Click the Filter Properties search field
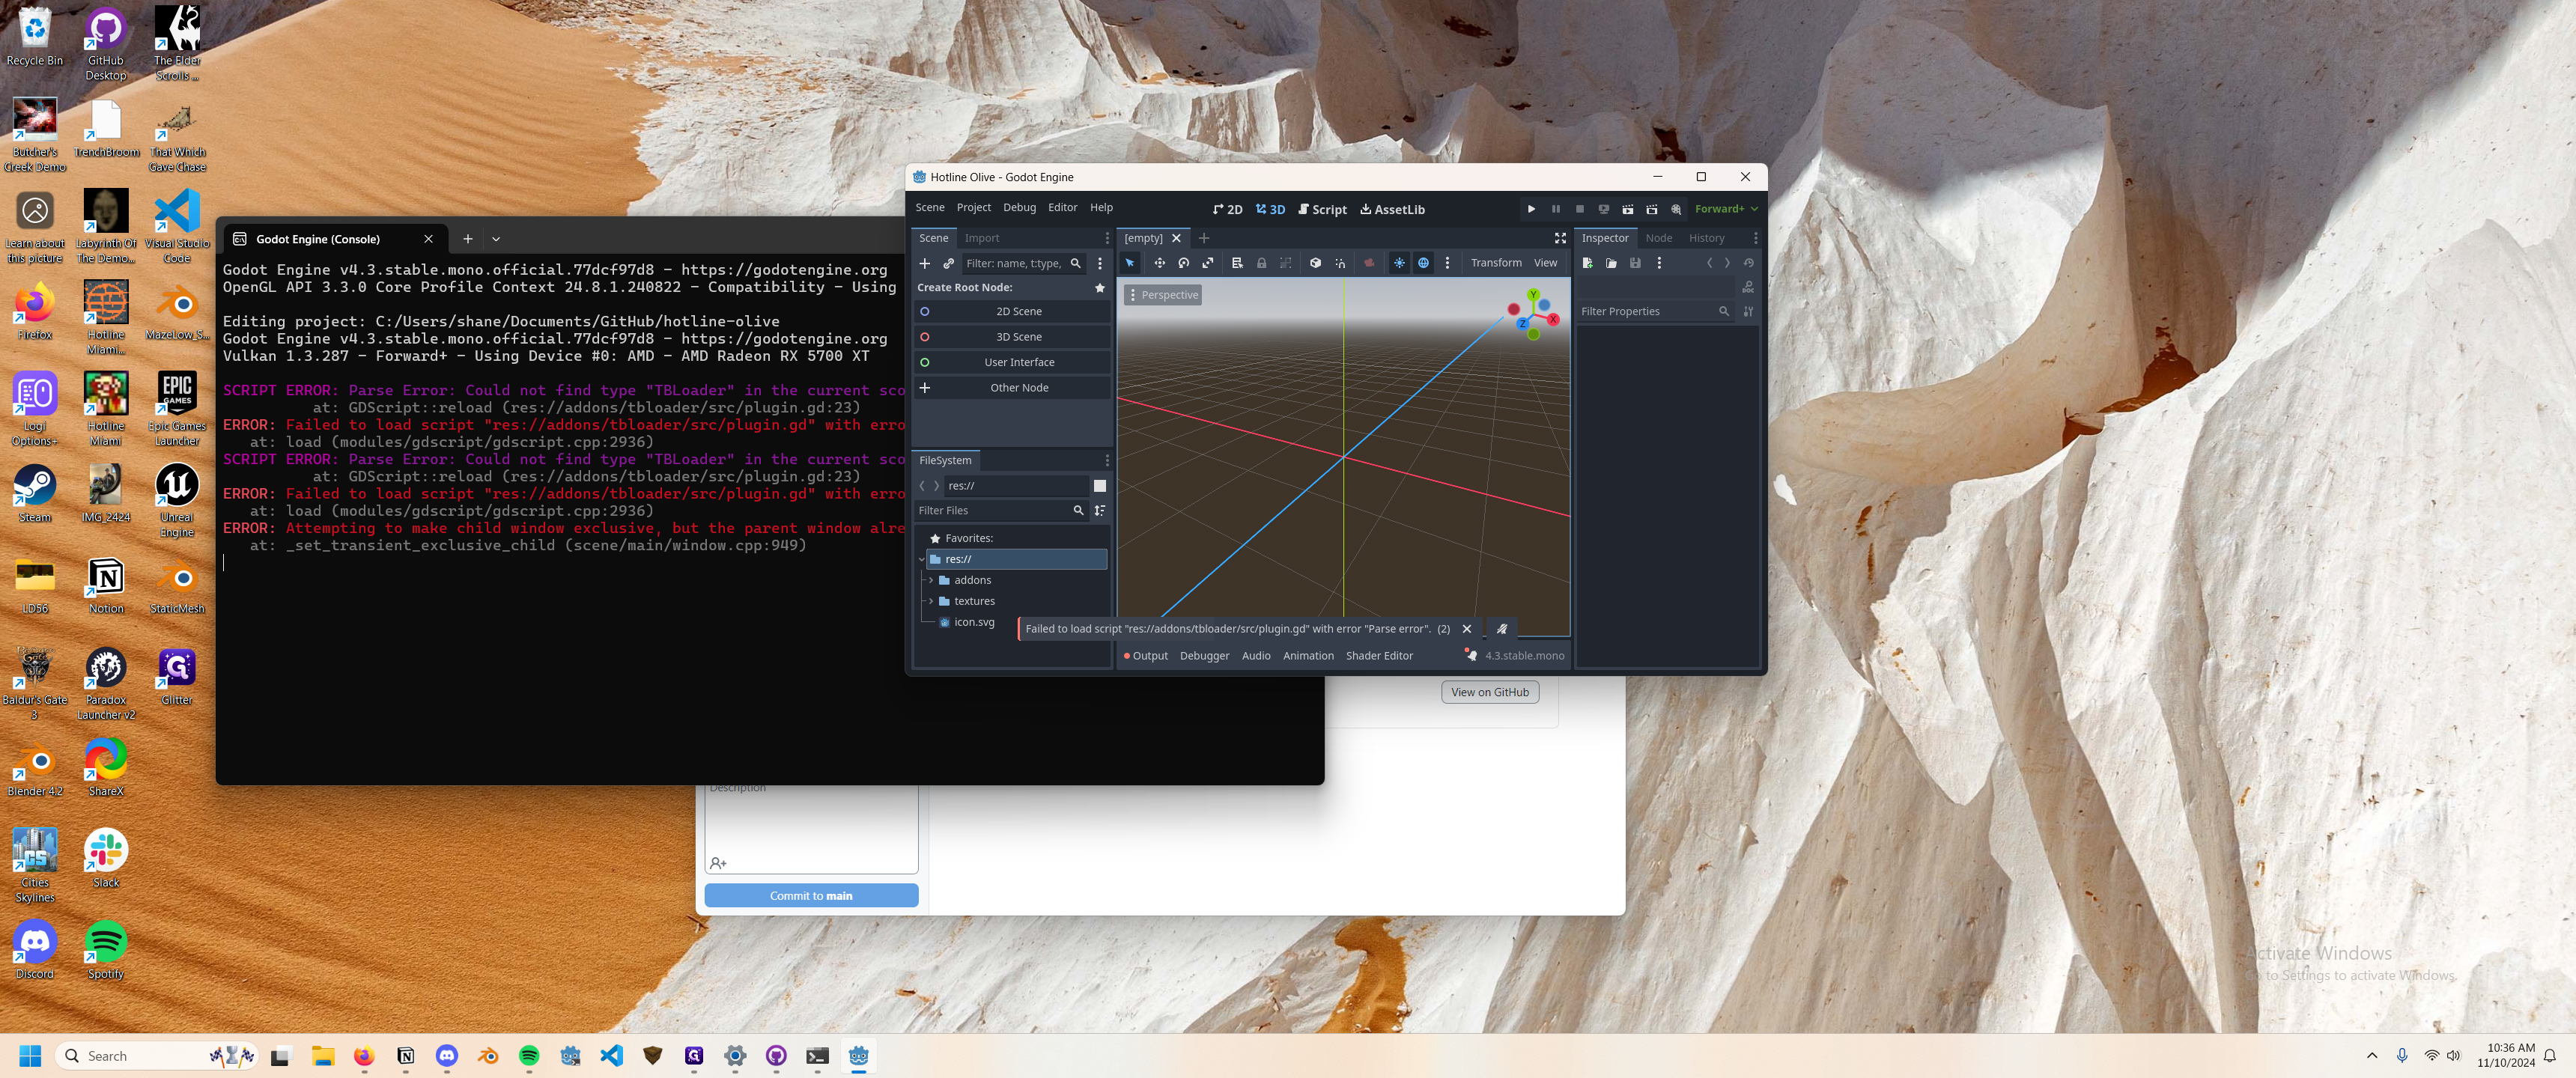The height and width of the screenshot is (1078, 2576). tap(1654, 312)
